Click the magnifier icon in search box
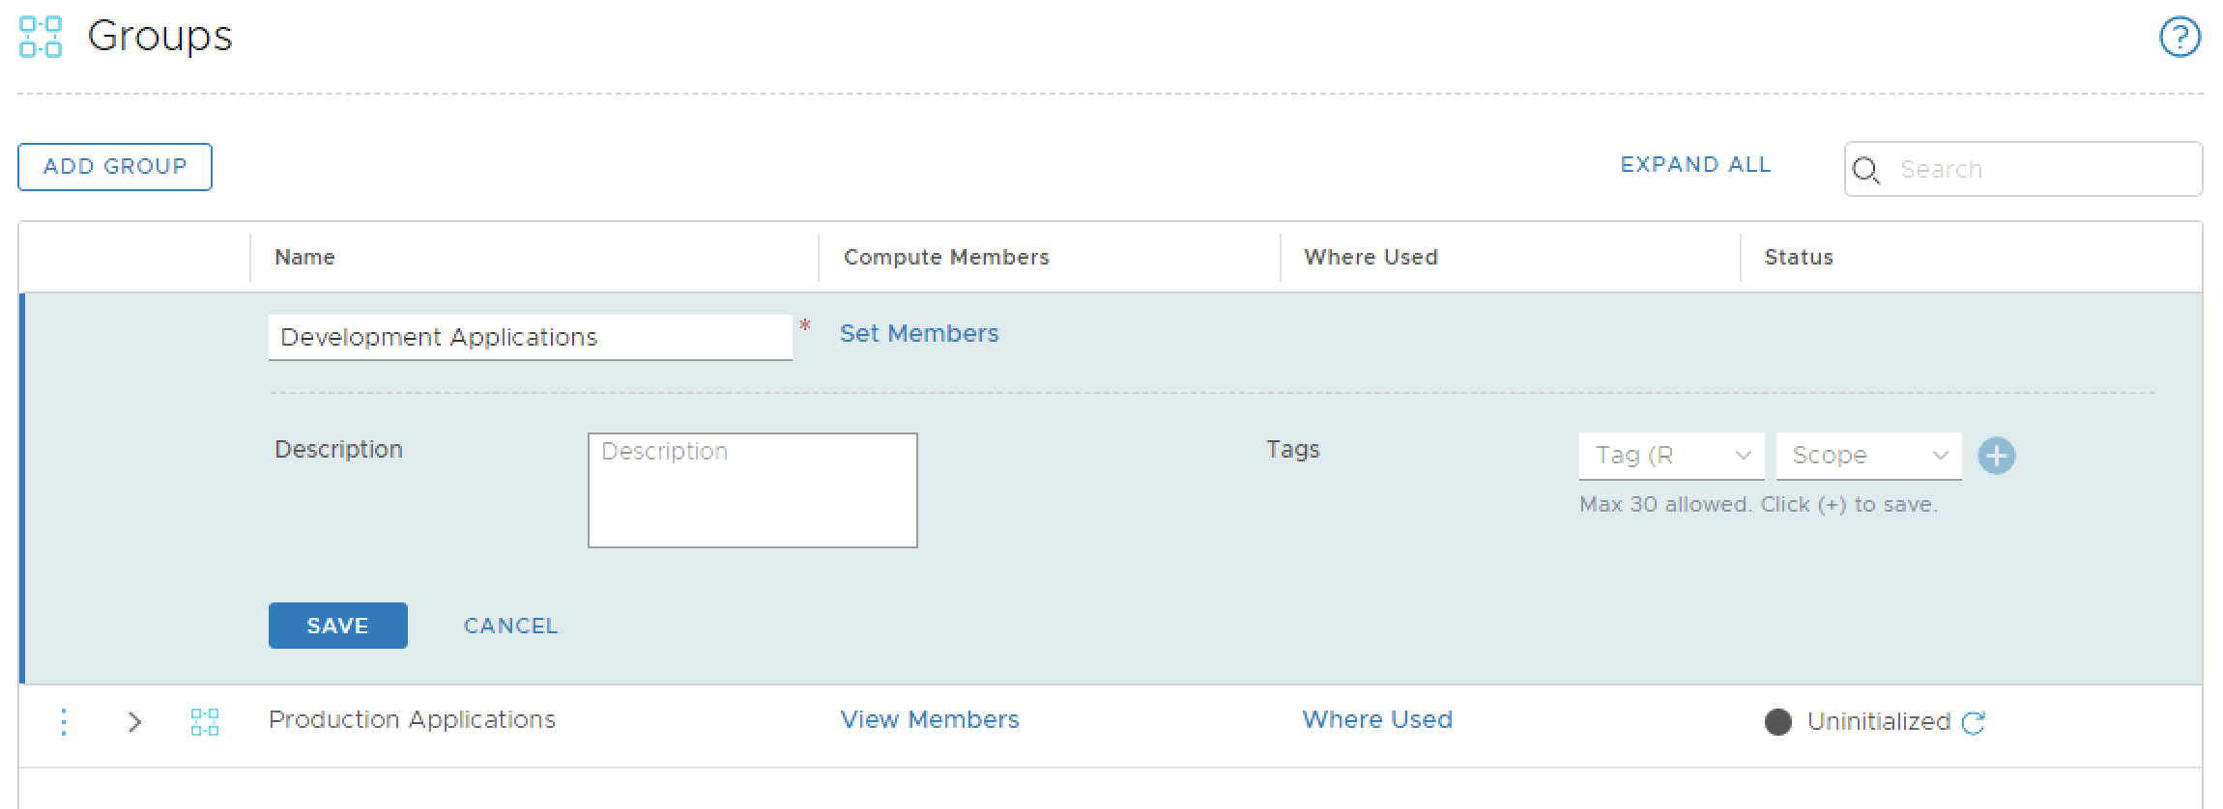Viewport: 2223px width, 809px height. coord(1865,171)
